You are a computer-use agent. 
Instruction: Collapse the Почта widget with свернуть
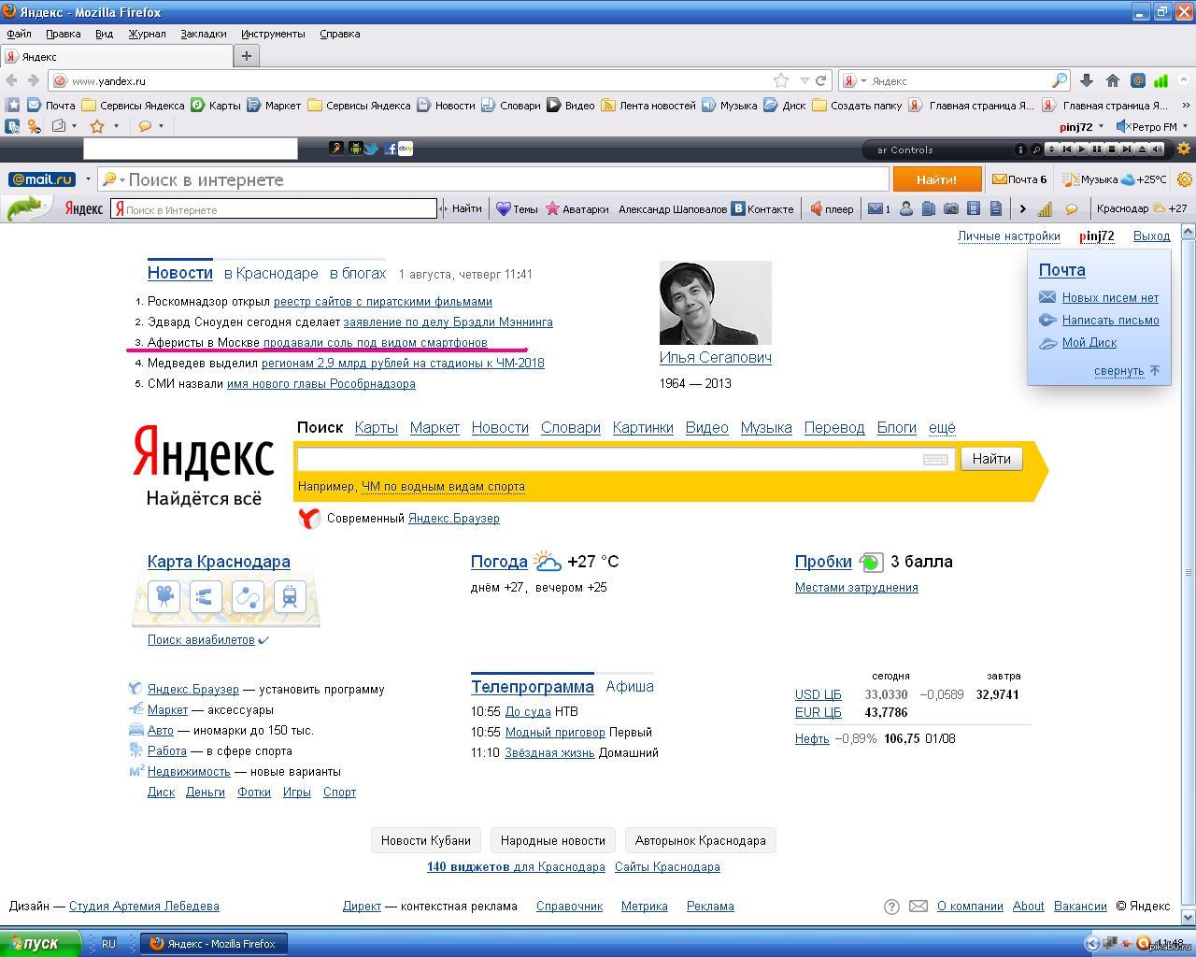pyautogui.click(x=1119, y=371)
